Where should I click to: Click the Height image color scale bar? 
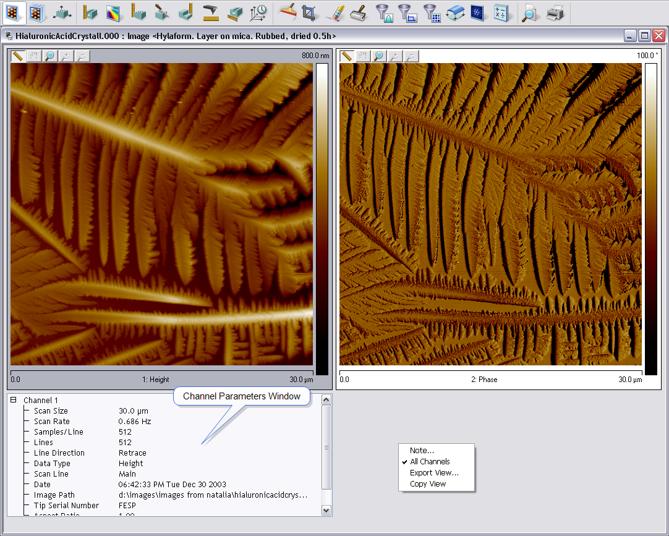(x=322, y=219)
